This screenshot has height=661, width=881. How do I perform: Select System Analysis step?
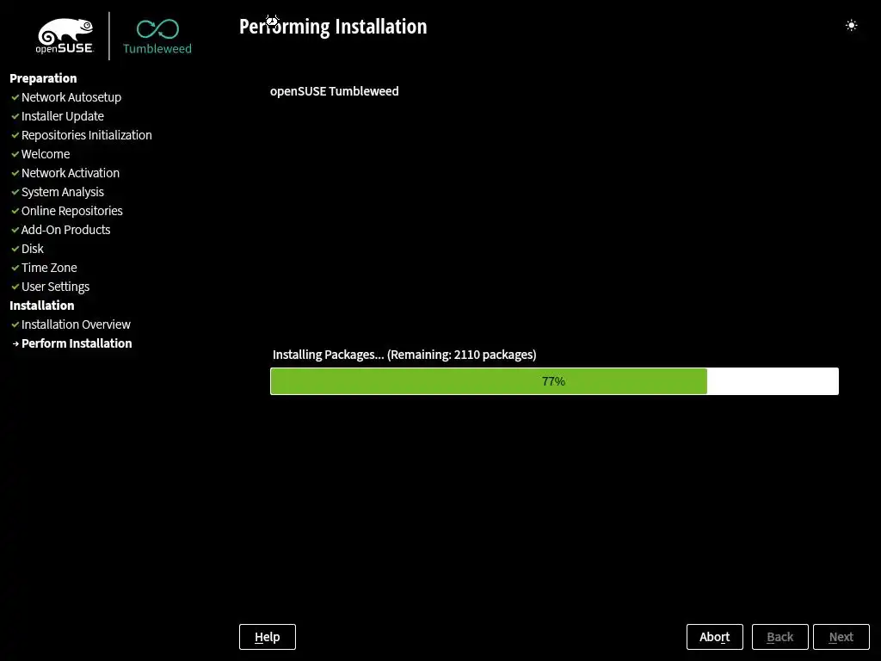point(62,192)
